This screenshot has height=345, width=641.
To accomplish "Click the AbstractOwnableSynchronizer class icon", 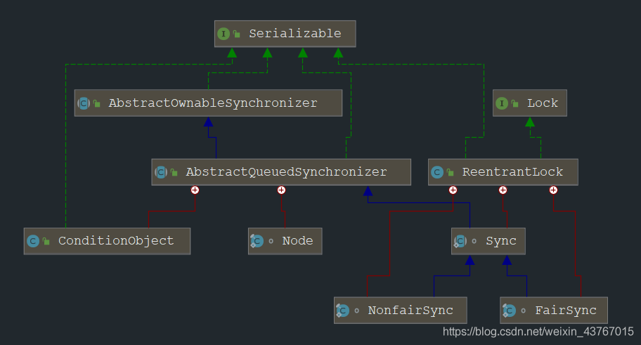I will (x=83, y=103).
